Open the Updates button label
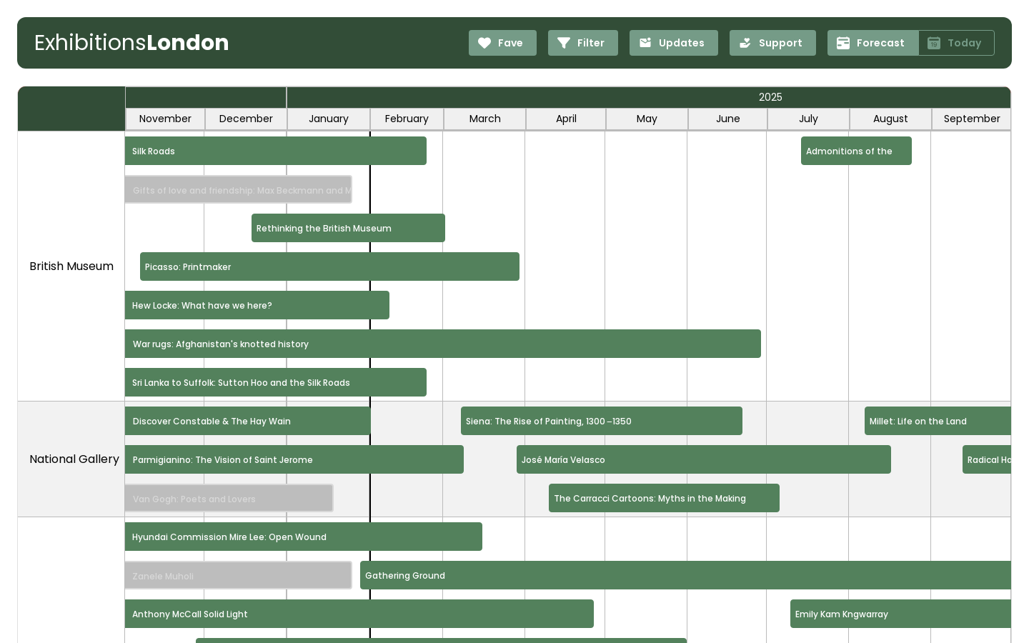The height and width of the screenshot is (643, 1029). tap(682, 43)
